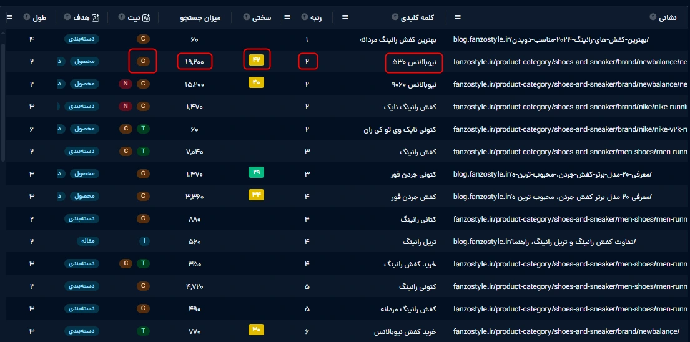Sort by the سختی column header
690x342 pixels.
tap(263, 17)
